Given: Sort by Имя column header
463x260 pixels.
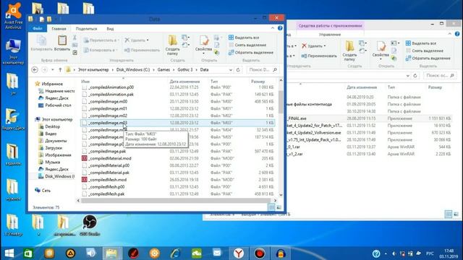Looking at the screenshot, I should click(85, 82).
